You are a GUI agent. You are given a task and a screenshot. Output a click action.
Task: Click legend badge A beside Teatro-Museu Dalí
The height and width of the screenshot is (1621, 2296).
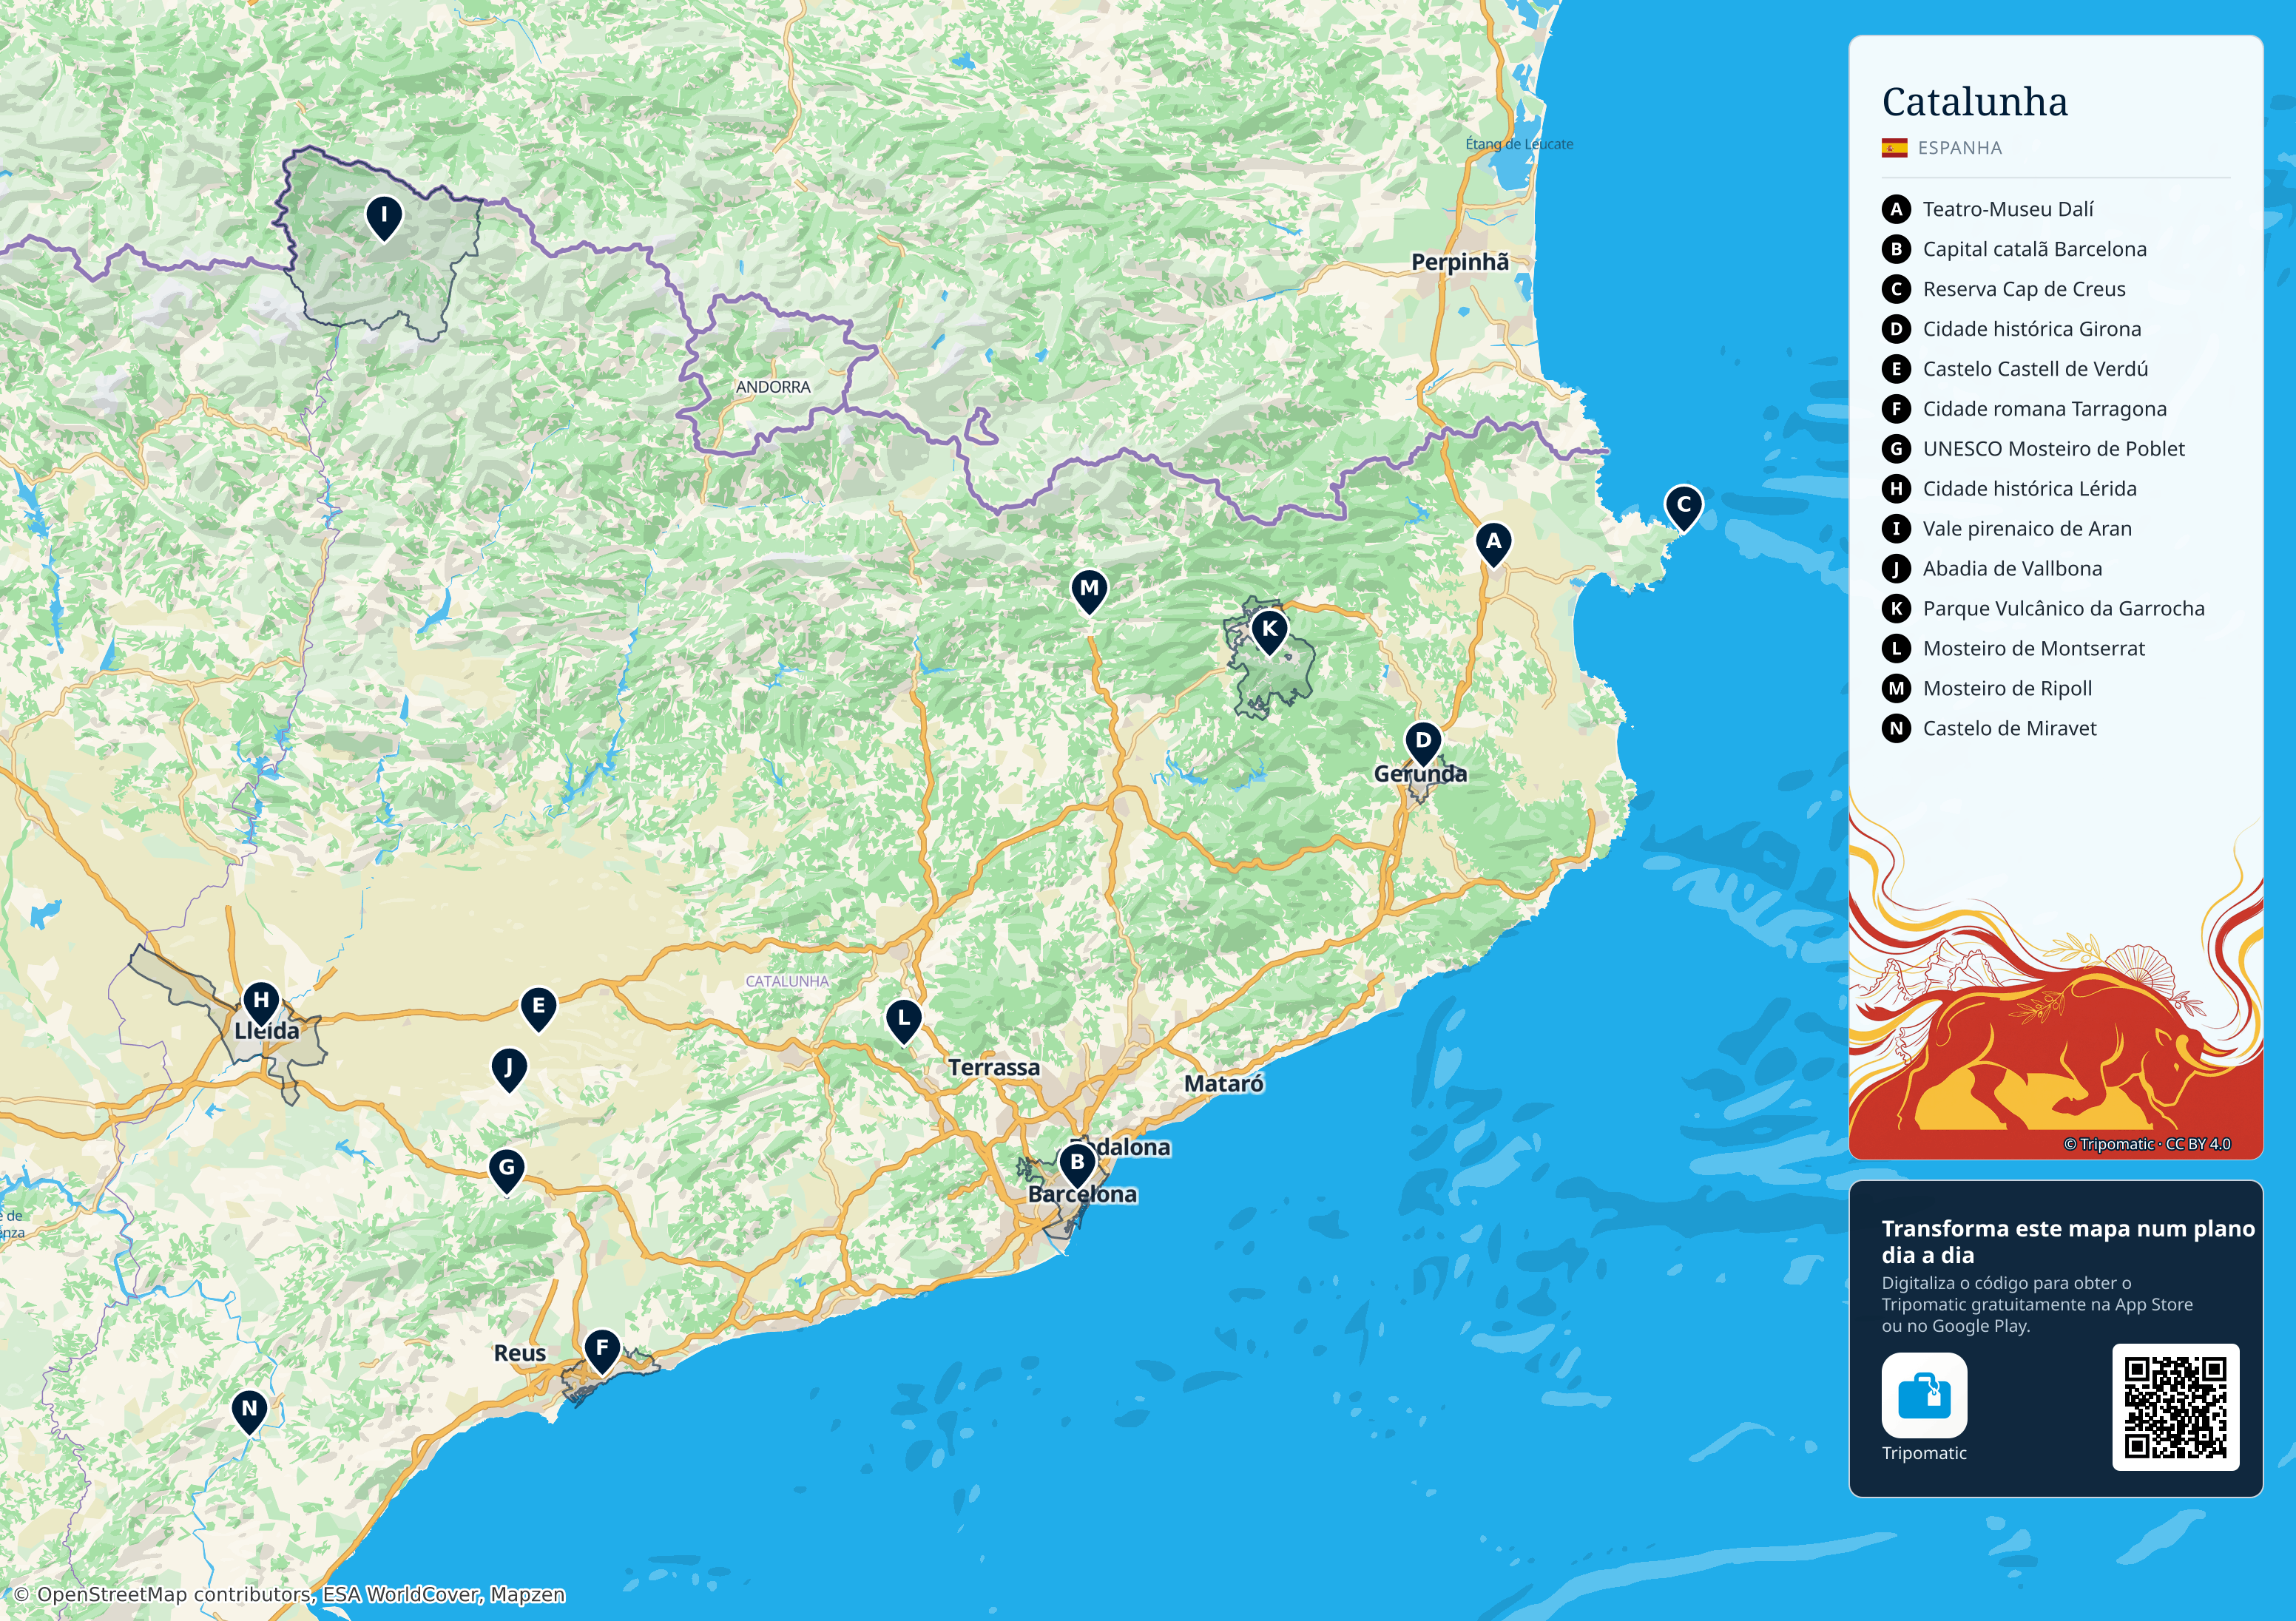(x=1896, y=209)
